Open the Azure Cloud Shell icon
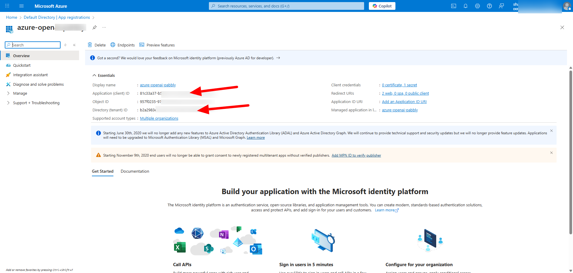The height and width of the screenshot is (273, 573). 453,6
